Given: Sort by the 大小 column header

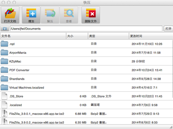Looking at the screenshot, I should [77, 36].
